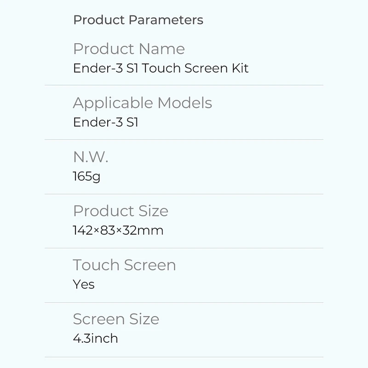
Task: Click the Touch Screen label
Action: pos(124,265)
